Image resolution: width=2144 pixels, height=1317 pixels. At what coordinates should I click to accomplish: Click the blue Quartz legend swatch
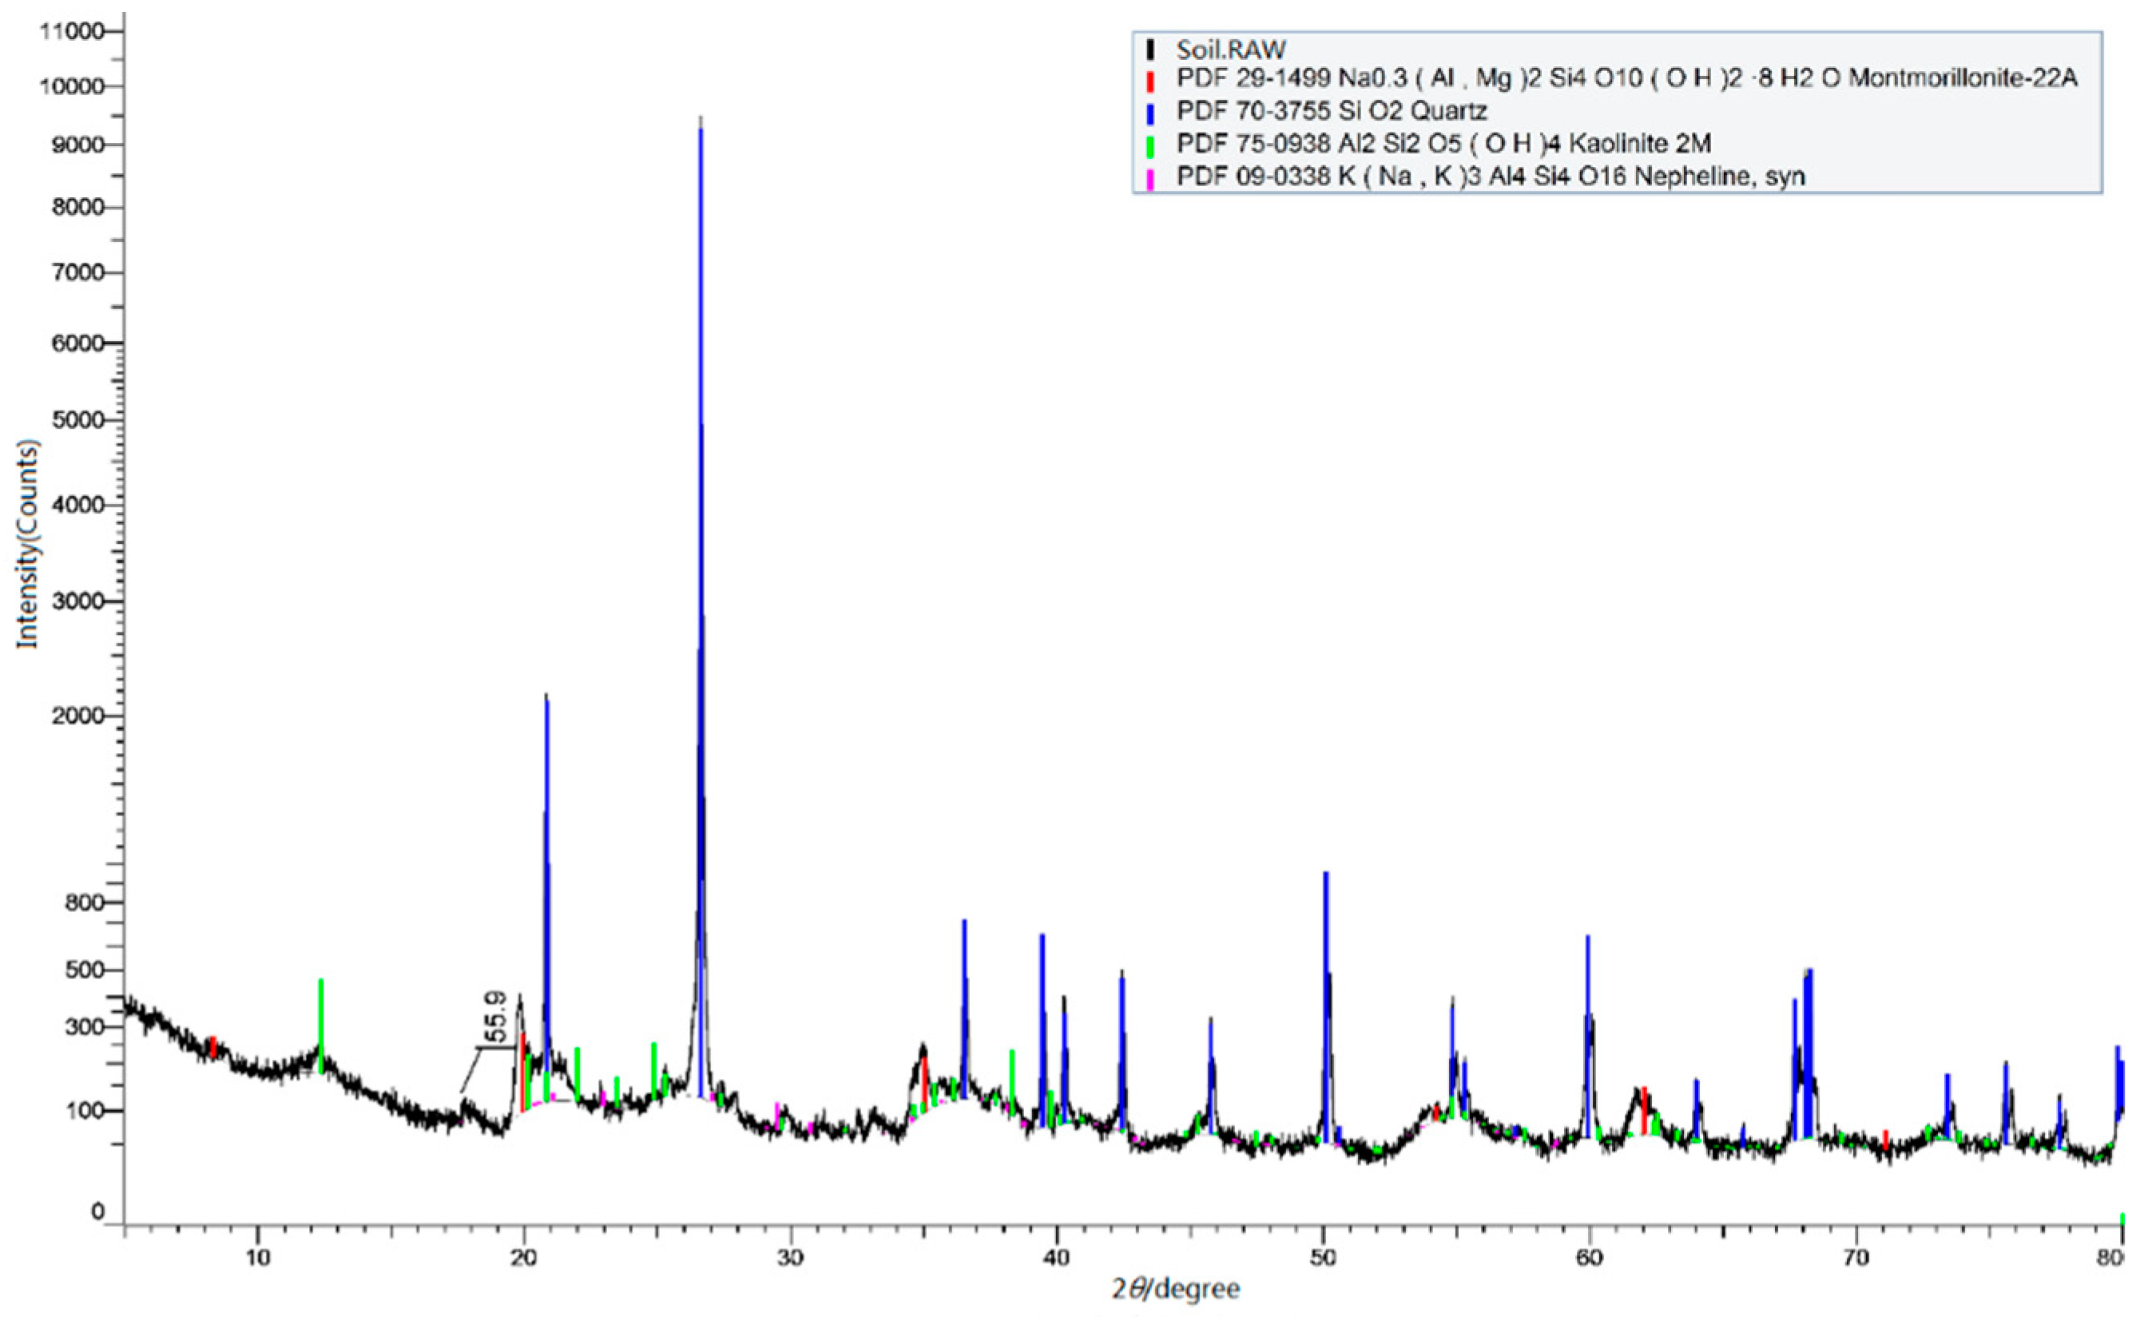point(1151,113)
